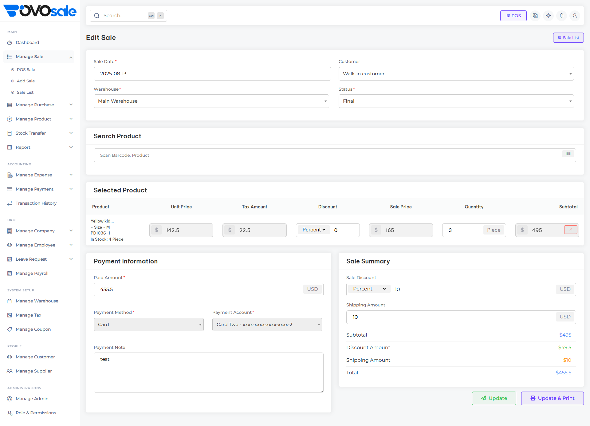Open the user profile icon

575,16
